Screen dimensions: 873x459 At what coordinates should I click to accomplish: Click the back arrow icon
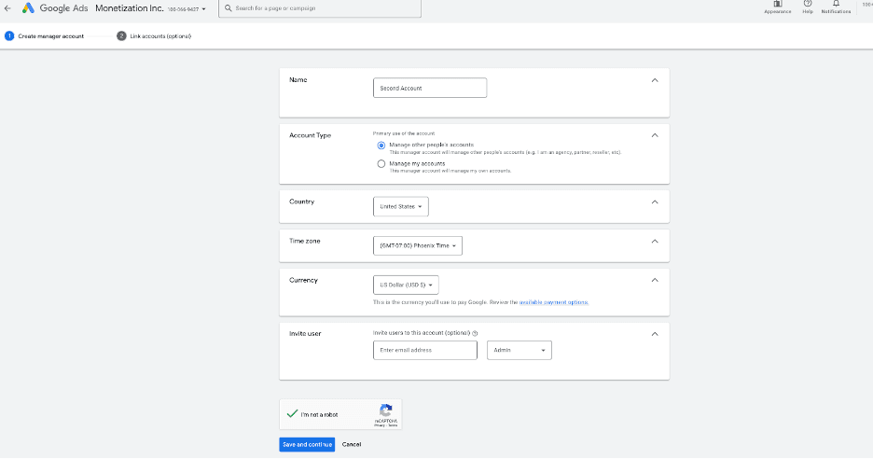click(7, 8)
